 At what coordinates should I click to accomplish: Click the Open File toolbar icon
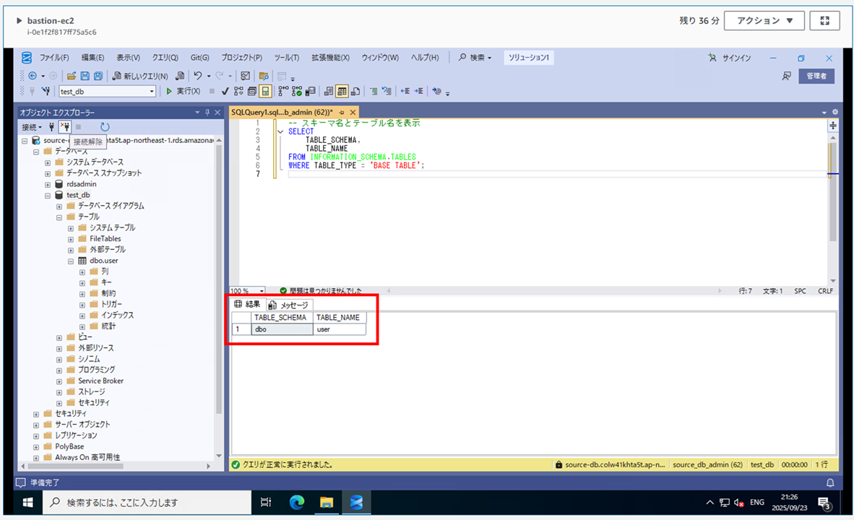[71, 76]
